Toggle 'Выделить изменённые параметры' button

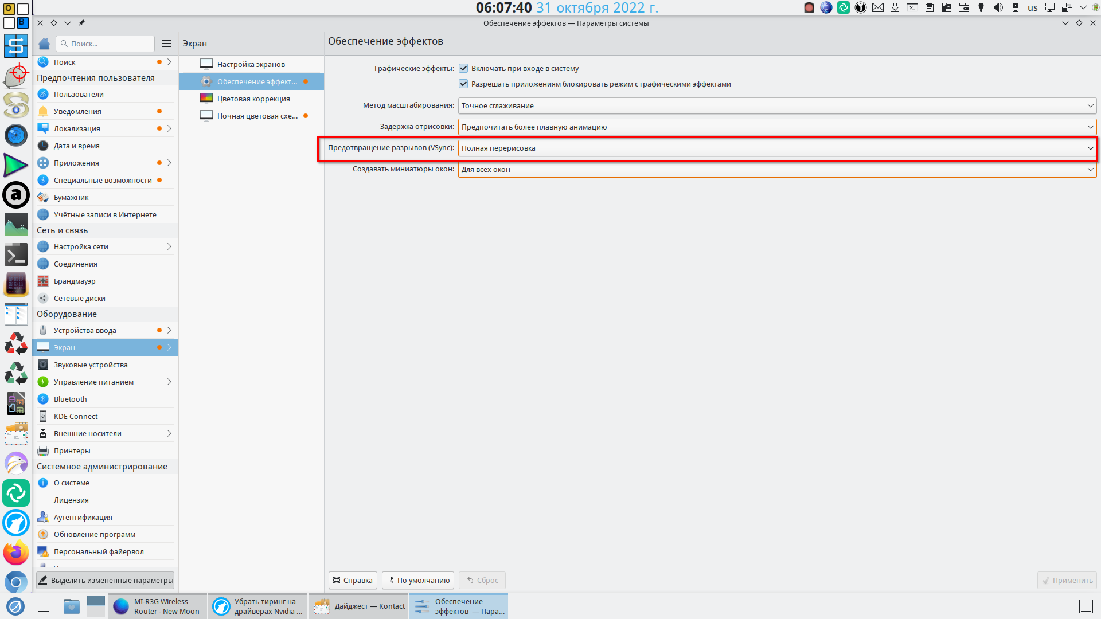pyautogui.click(x=106, y=580)
